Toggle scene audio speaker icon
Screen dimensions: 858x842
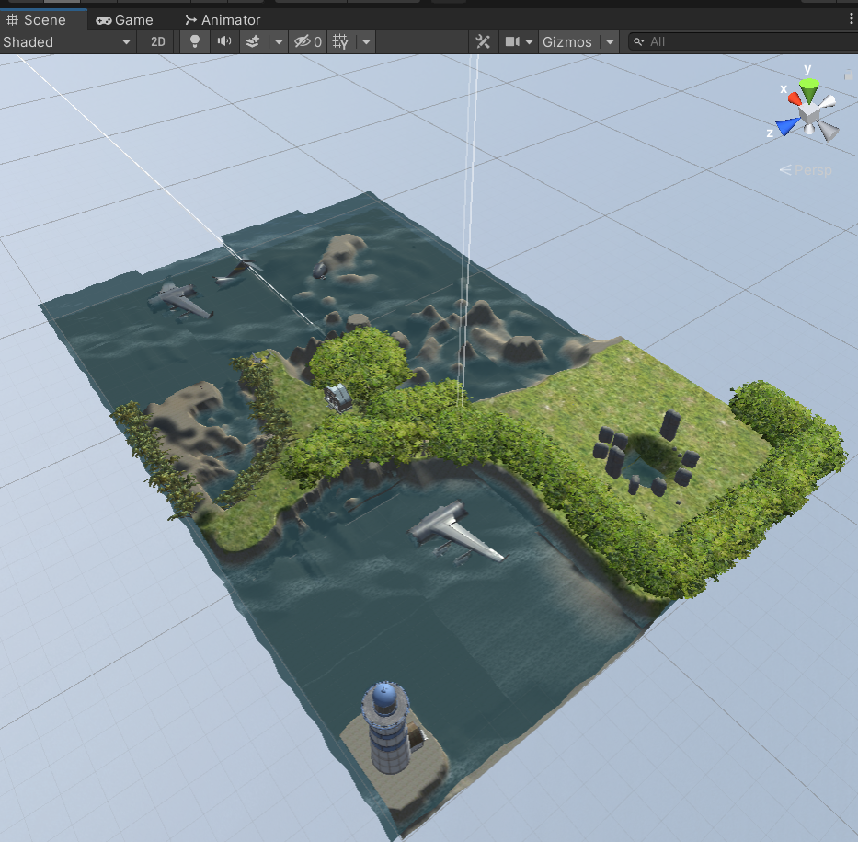click(224, 42)
